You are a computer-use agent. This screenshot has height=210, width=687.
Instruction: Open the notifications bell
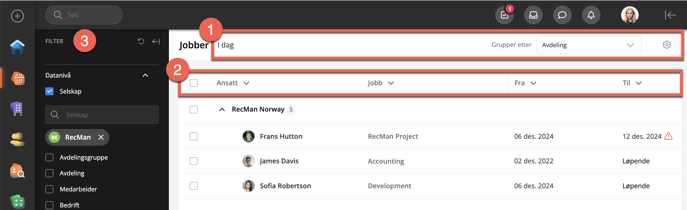(x=591, y=15)
